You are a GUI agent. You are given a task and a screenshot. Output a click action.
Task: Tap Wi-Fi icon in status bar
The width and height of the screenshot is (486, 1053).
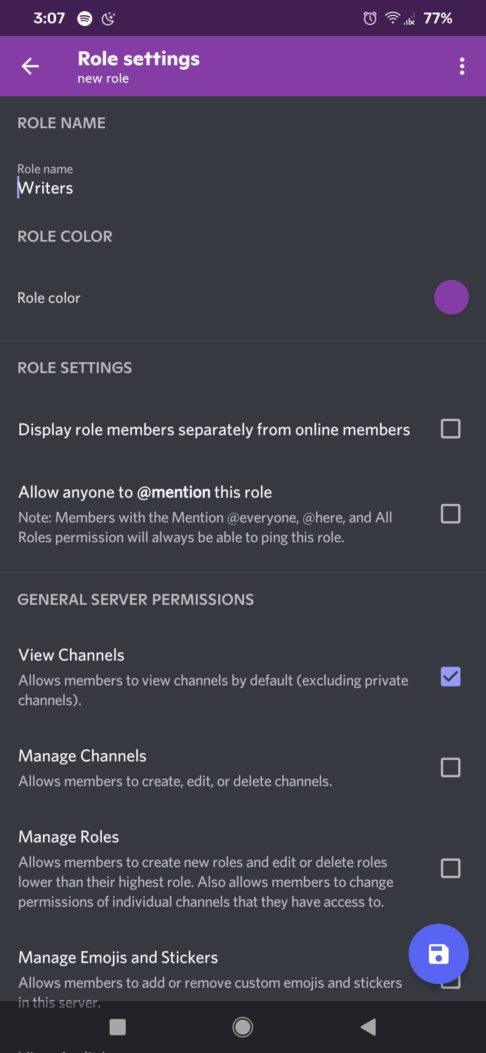pyautogui.click(x=392, y=18)
